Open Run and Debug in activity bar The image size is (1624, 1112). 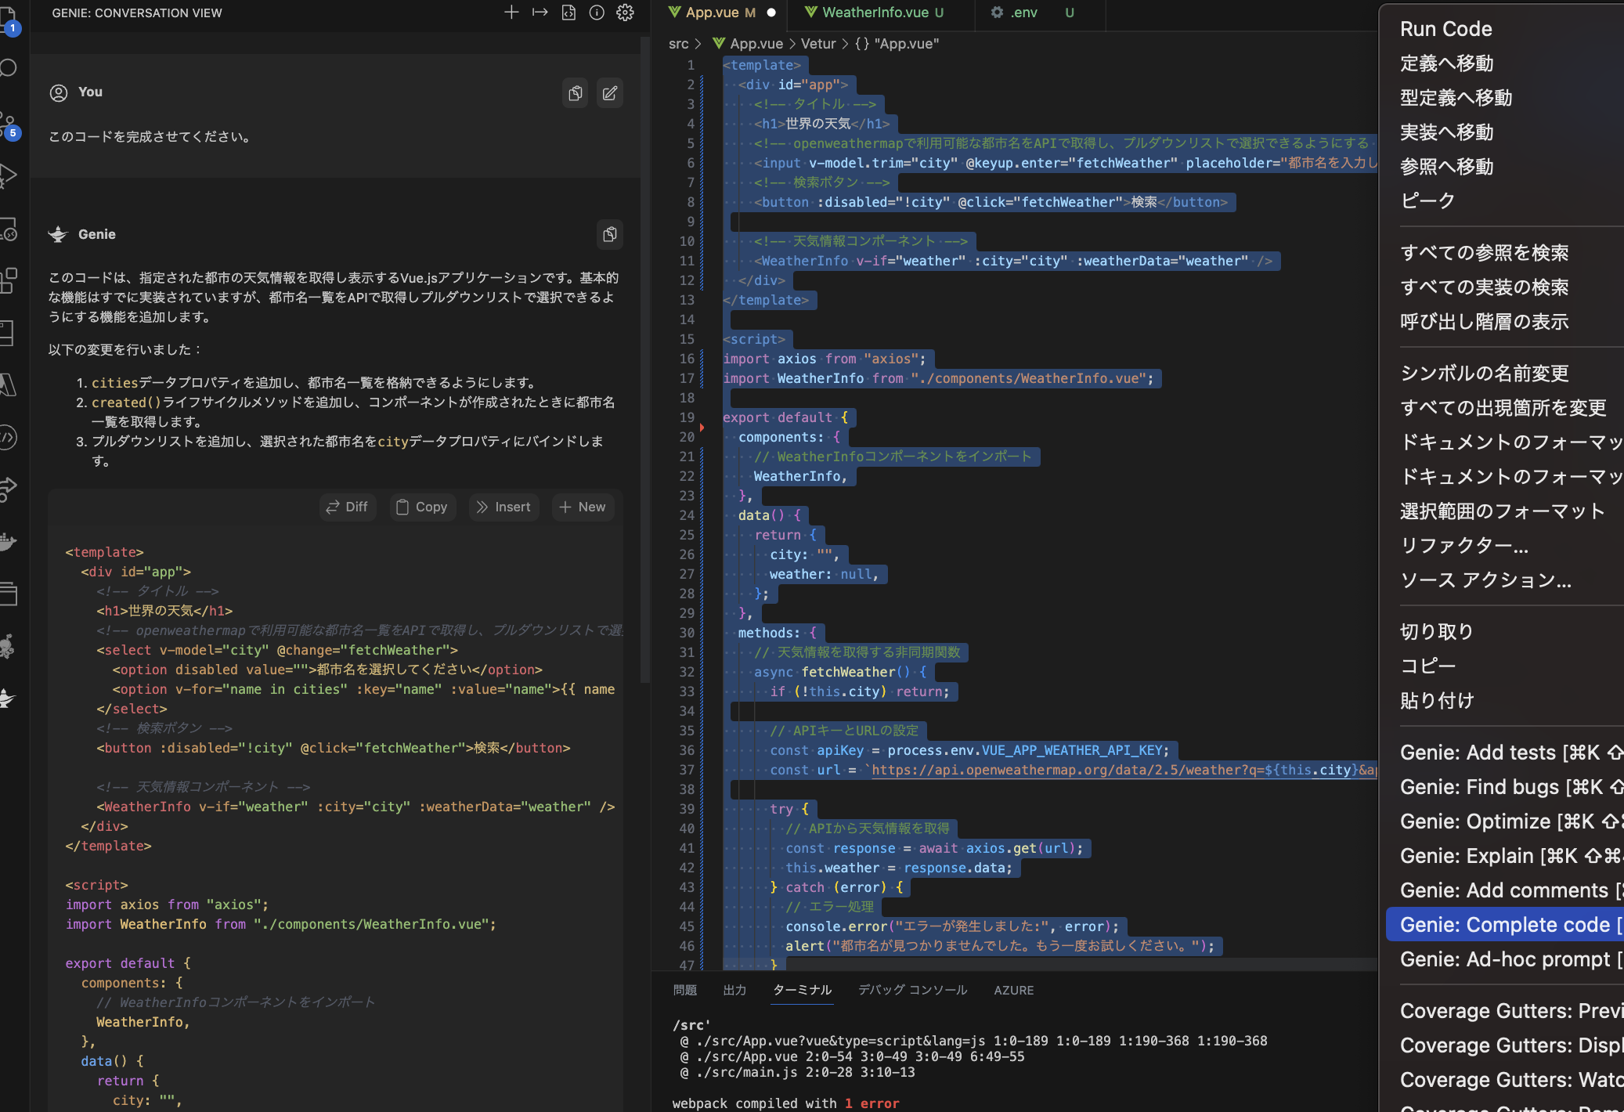9,175
